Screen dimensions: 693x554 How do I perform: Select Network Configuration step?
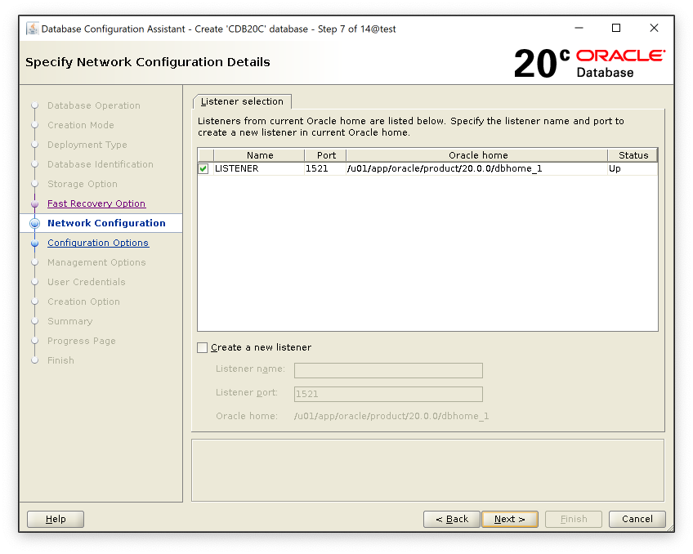click(106, 223)
